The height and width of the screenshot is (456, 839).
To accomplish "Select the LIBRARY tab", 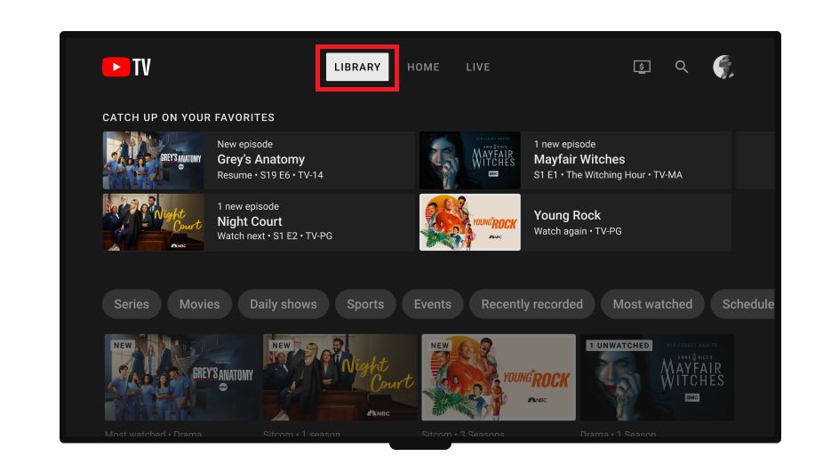I will point(357,67).
